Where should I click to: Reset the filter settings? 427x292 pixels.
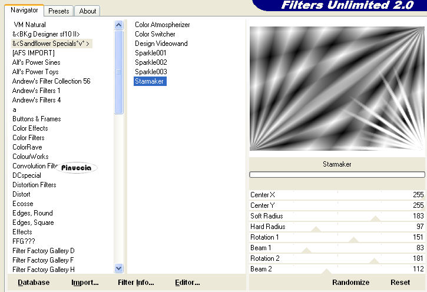pyautogui.click(x=400, y=283)
